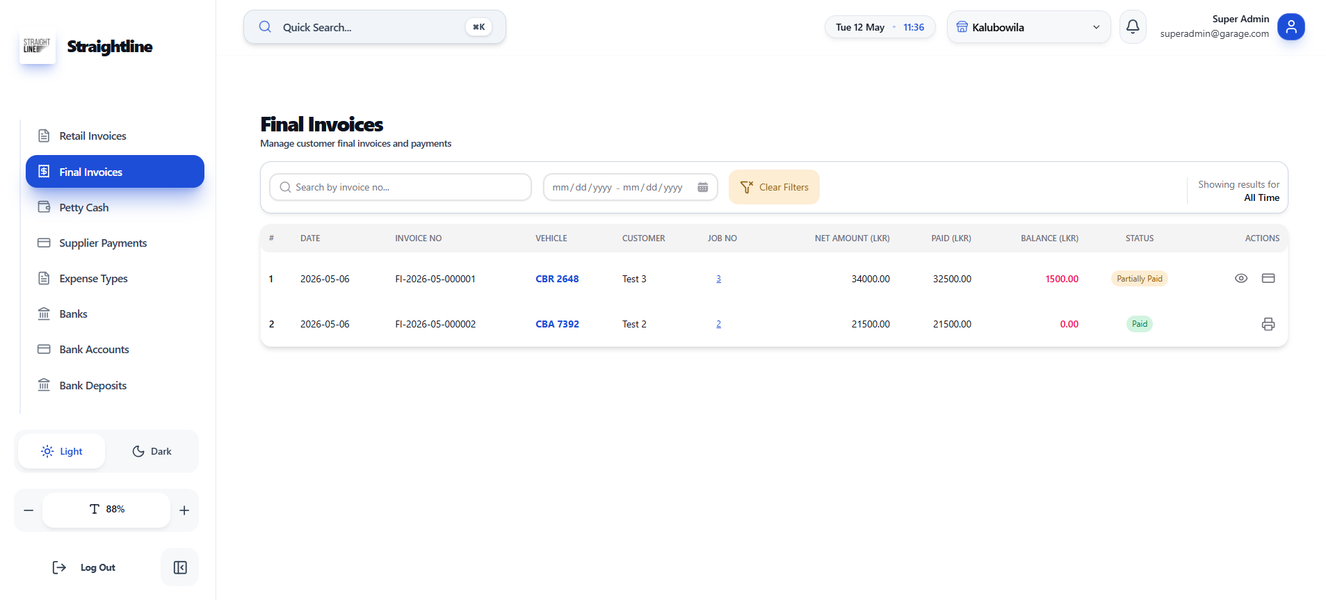The image size is (1326, 600).
Task: Increase font size with plus button
Action: tap(184, 510)
